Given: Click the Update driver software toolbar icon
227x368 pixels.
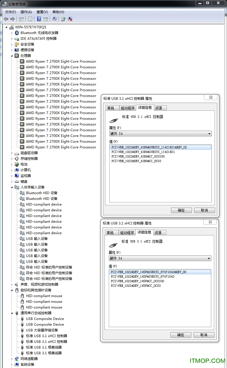Looking at the screenshot, I should (63, 19).
